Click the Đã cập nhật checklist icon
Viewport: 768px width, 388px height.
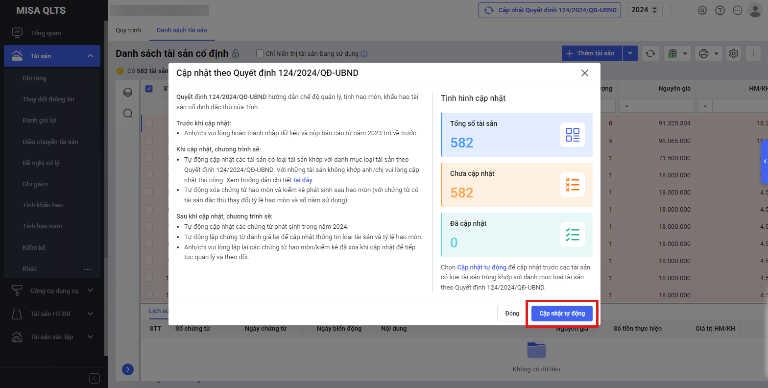coord(573,235)
